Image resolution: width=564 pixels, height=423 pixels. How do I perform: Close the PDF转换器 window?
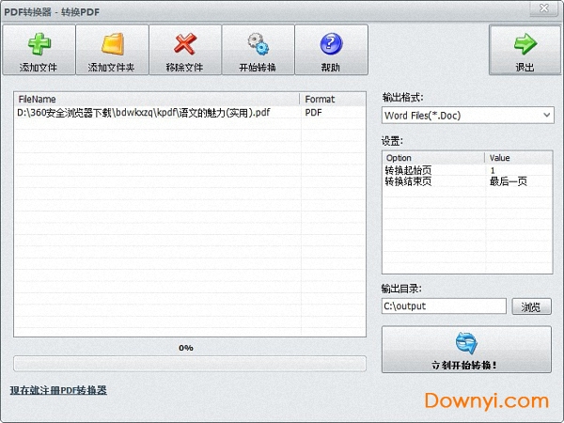pos(544,8)
